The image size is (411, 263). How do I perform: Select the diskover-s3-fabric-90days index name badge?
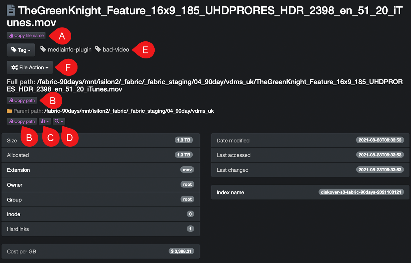(361, 192)
